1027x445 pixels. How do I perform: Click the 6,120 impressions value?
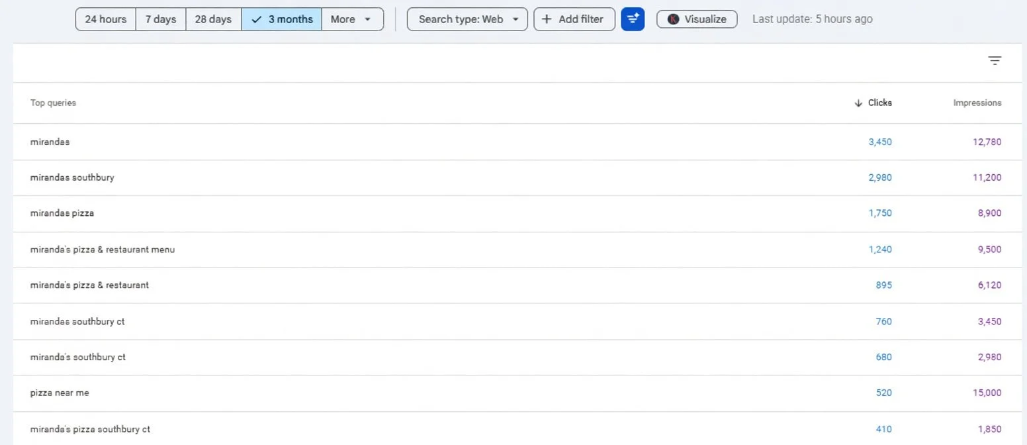tap(989, 285)
